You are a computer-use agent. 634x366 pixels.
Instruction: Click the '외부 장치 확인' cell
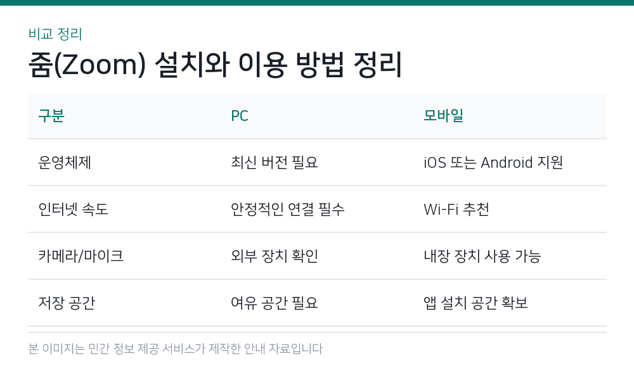click(274, 256)
